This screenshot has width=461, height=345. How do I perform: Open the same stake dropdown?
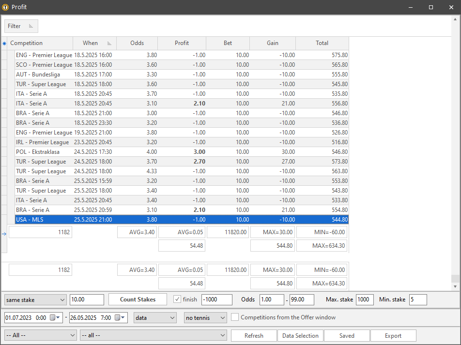click(35, 300)
